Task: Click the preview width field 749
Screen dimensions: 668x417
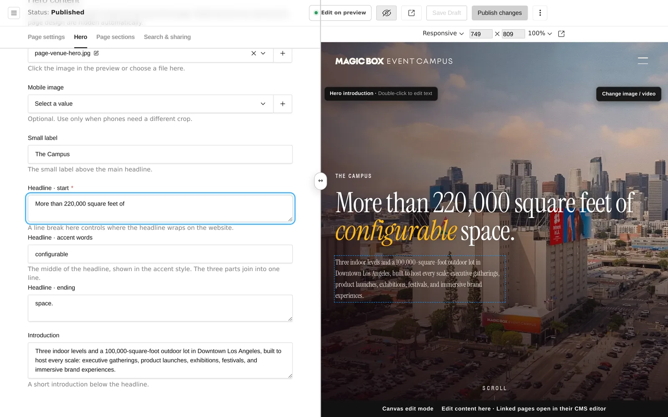Action: tap(481, 34)
